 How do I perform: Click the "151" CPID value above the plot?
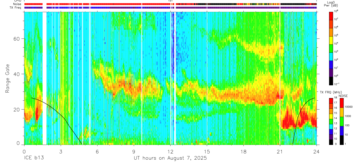(171, 1)
